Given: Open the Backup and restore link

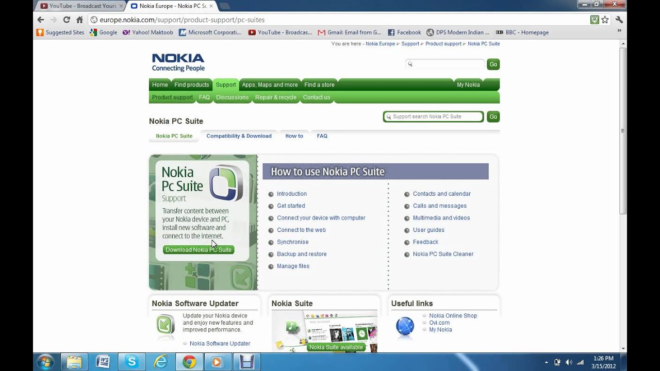Looking at the screenshot, I should 302,254.
